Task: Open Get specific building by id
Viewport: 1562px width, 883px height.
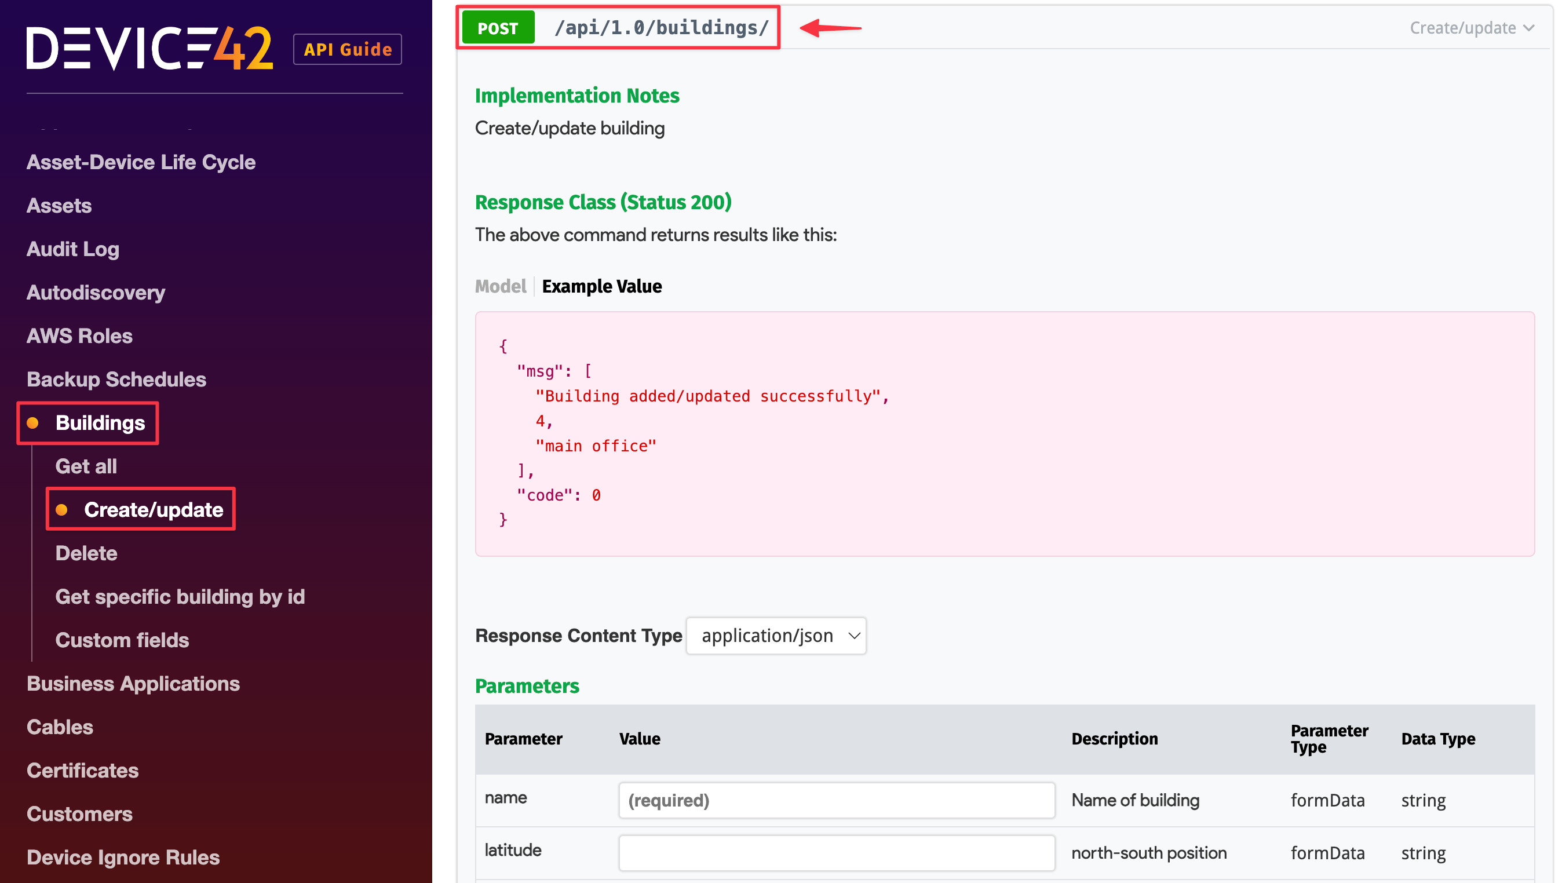Action: tap(180, 597)
